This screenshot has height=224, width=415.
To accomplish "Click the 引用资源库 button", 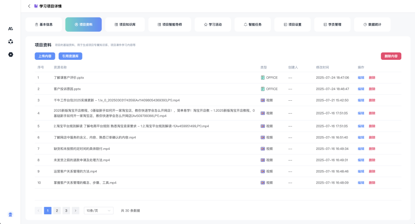I will 70,56.
